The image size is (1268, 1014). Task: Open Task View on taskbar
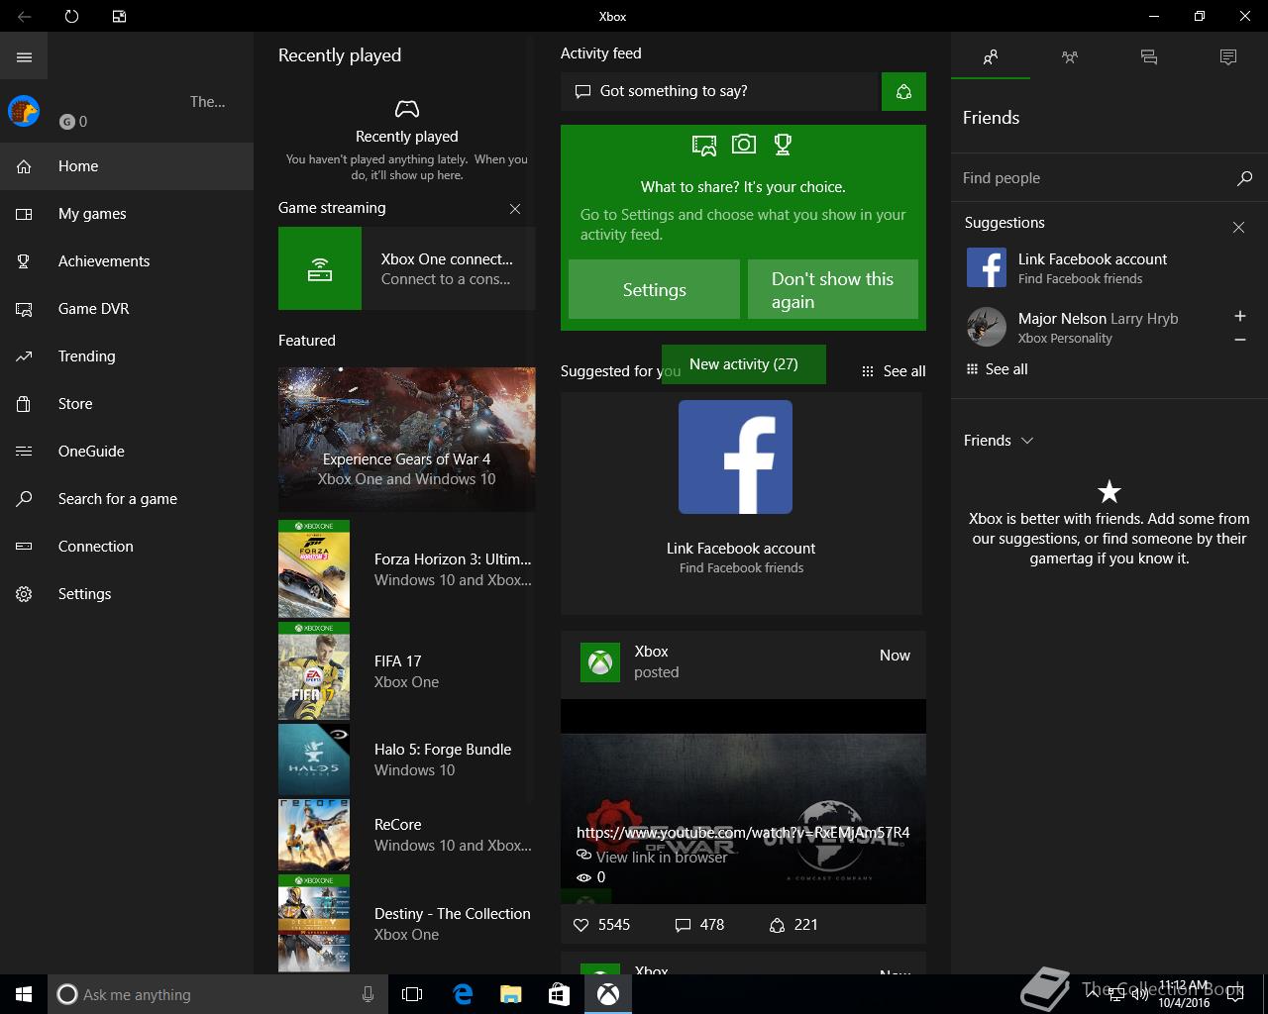coord(412,994)
